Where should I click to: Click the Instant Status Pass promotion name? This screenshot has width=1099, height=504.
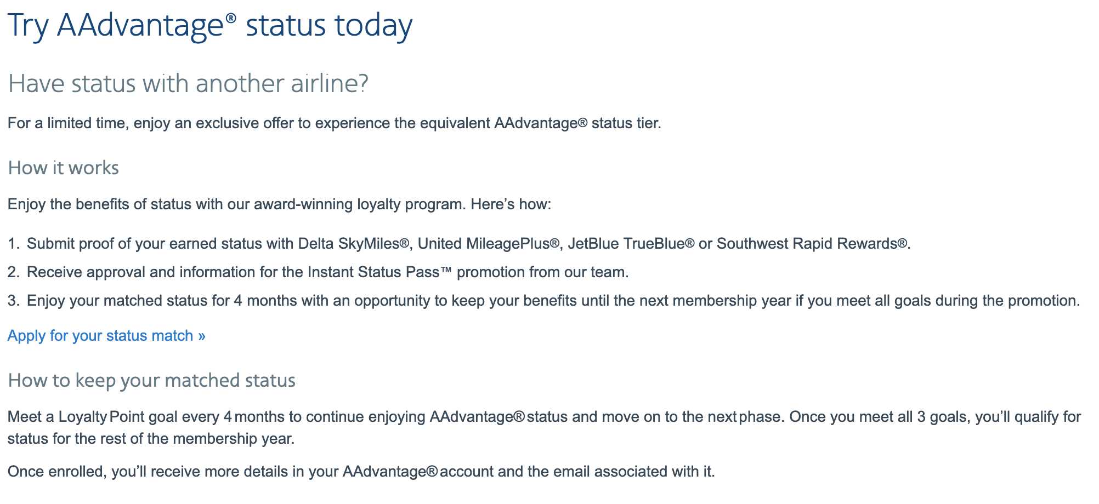coord(379,272)
